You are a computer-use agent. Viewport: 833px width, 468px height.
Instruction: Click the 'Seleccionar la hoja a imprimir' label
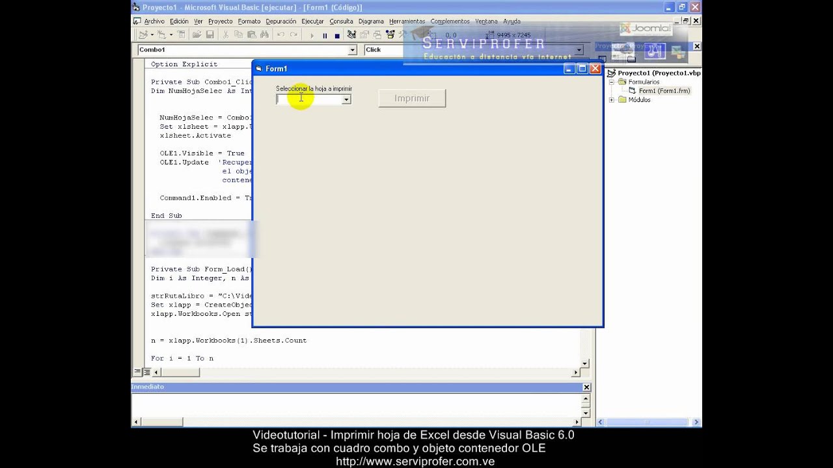314,88
